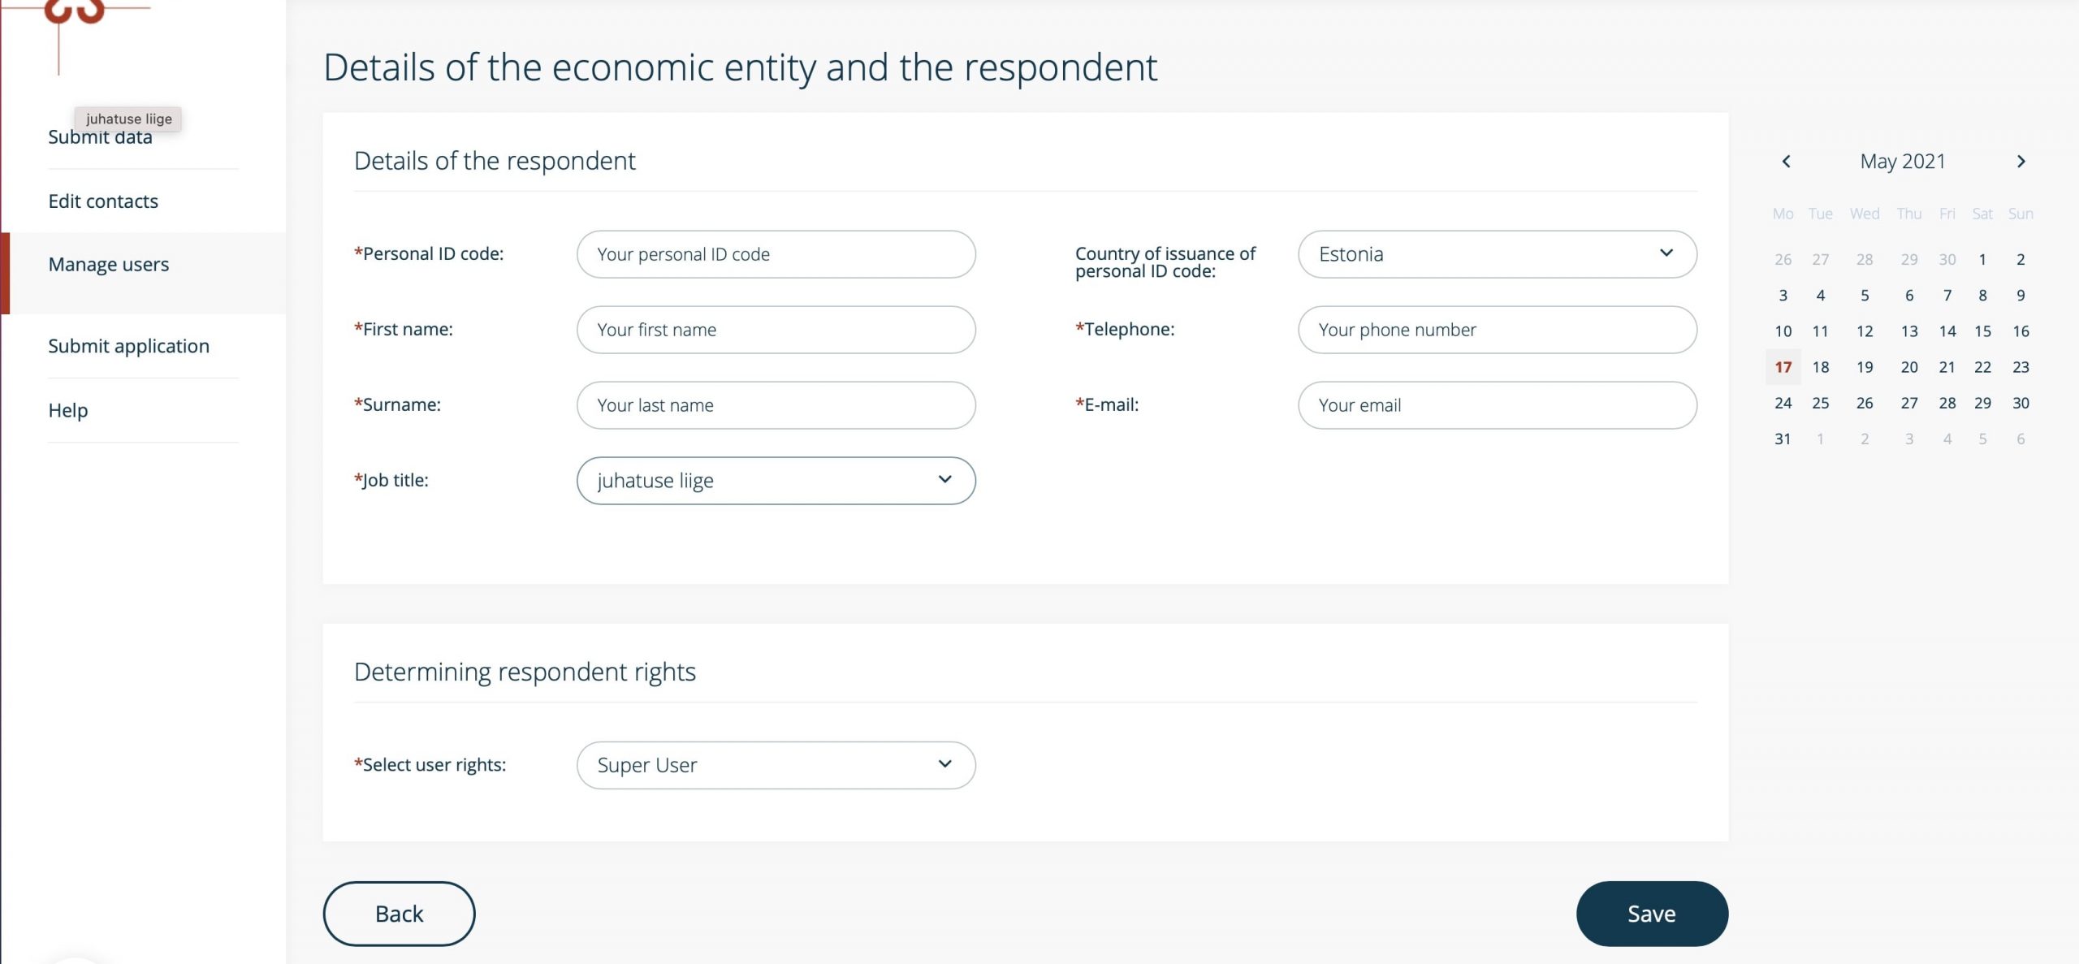Focus the Telephone number field
Image resolution: width=2079 pixels, height=964 pixels.
(1497, 330)
